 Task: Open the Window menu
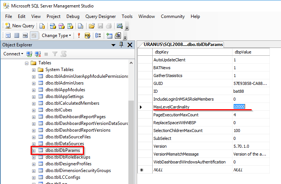[x=147, y=16]
